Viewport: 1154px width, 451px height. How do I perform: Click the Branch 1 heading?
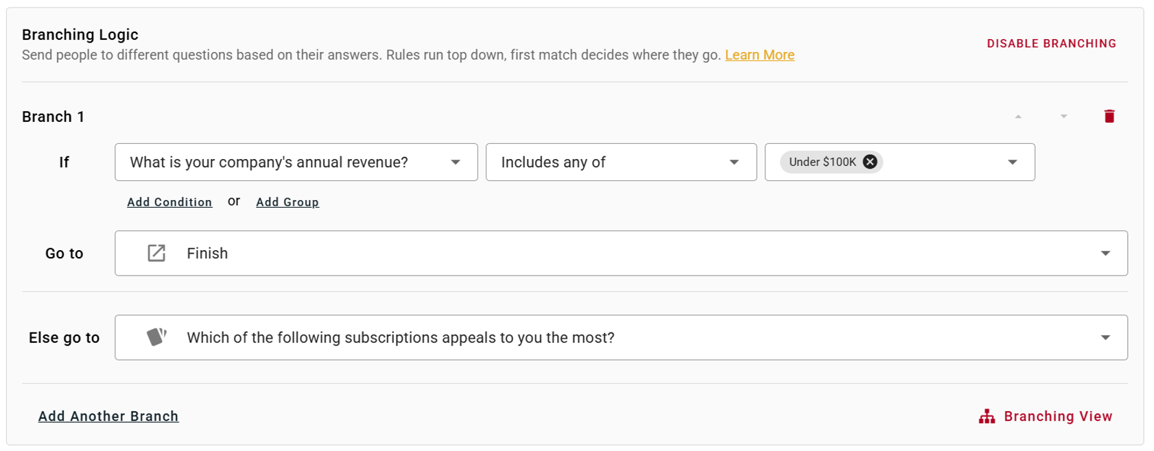(x=53, y=117)
